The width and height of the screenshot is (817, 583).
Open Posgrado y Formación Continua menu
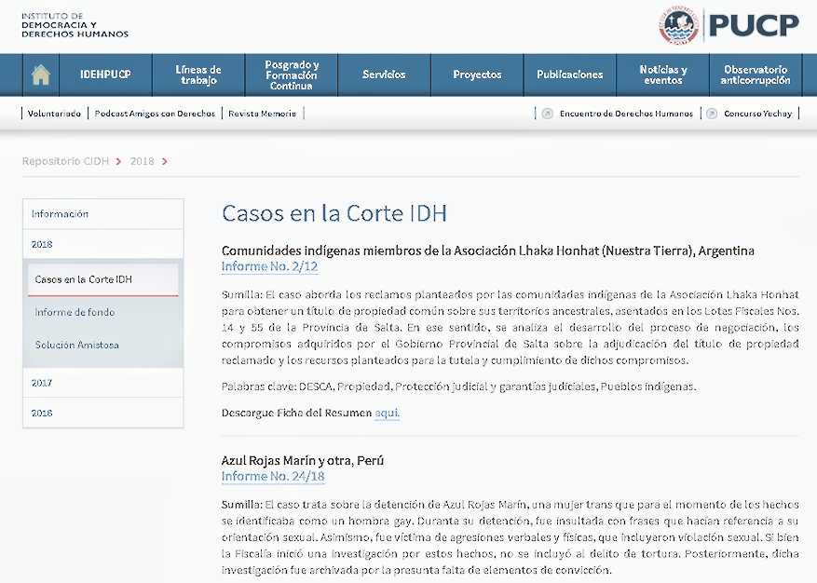tap(292, 75)
